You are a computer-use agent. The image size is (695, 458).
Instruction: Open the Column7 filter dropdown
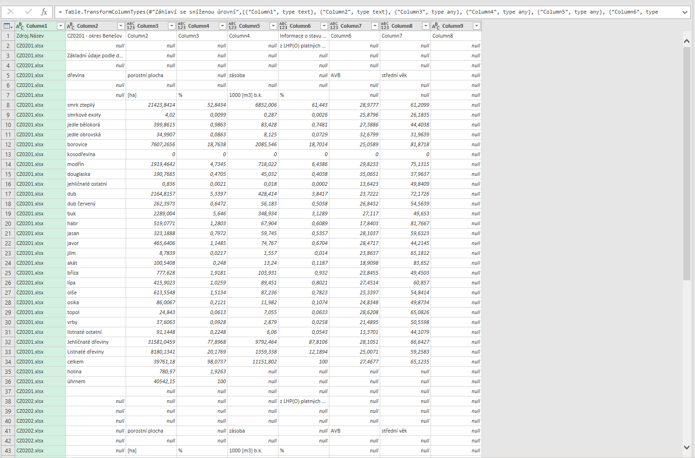tap(375, 26)
